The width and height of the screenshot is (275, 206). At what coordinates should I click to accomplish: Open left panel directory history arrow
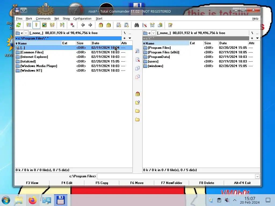coord(130,38)
